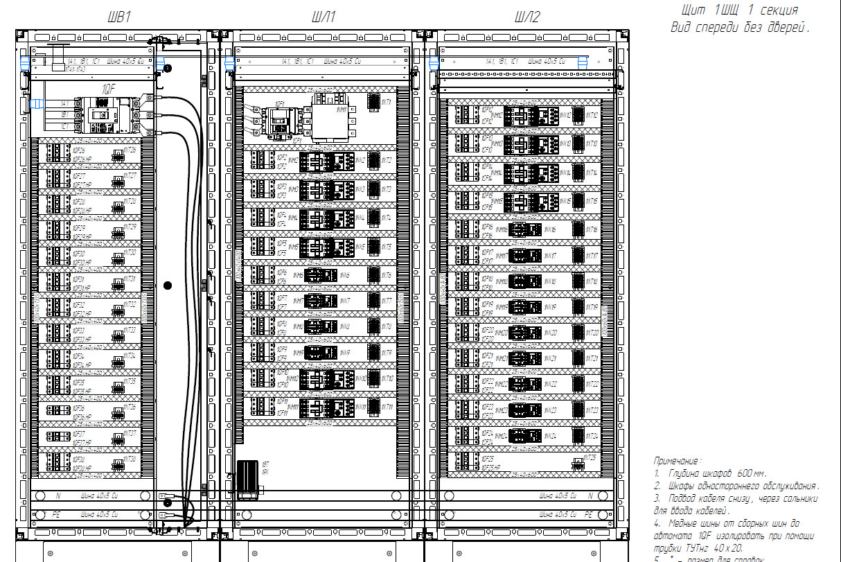Select the 1QF main breaker symbol
Viewport: 841px width, 562px height.
pyautogui.click(x=108, y=114)
